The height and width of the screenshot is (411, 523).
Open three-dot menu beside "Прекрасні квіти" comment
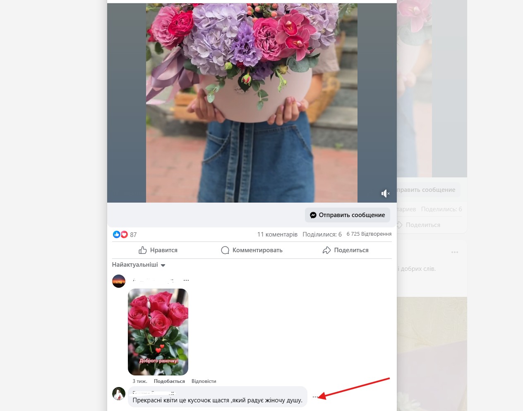315,397
